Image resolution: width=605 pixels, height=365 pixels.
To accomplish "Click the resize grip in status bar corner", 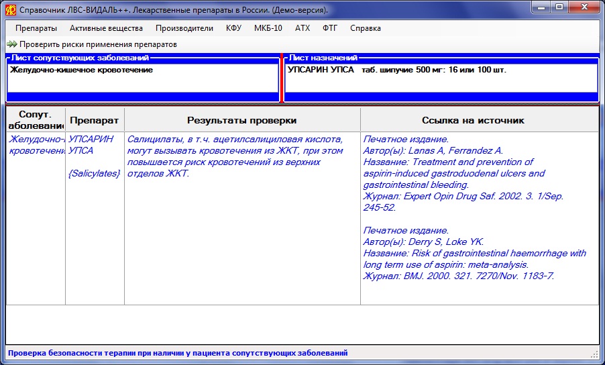I will click(x=594, y=354).
